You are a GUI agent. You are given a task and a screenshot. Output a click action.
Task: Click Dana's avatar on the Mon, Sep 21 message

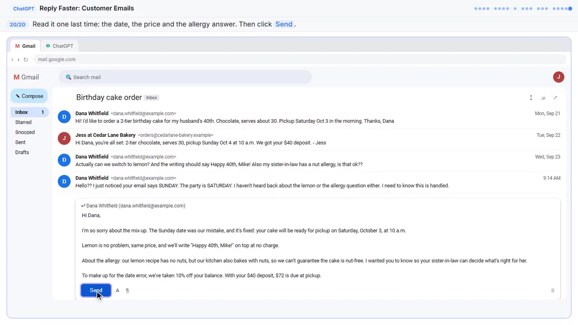coord(64,117)
